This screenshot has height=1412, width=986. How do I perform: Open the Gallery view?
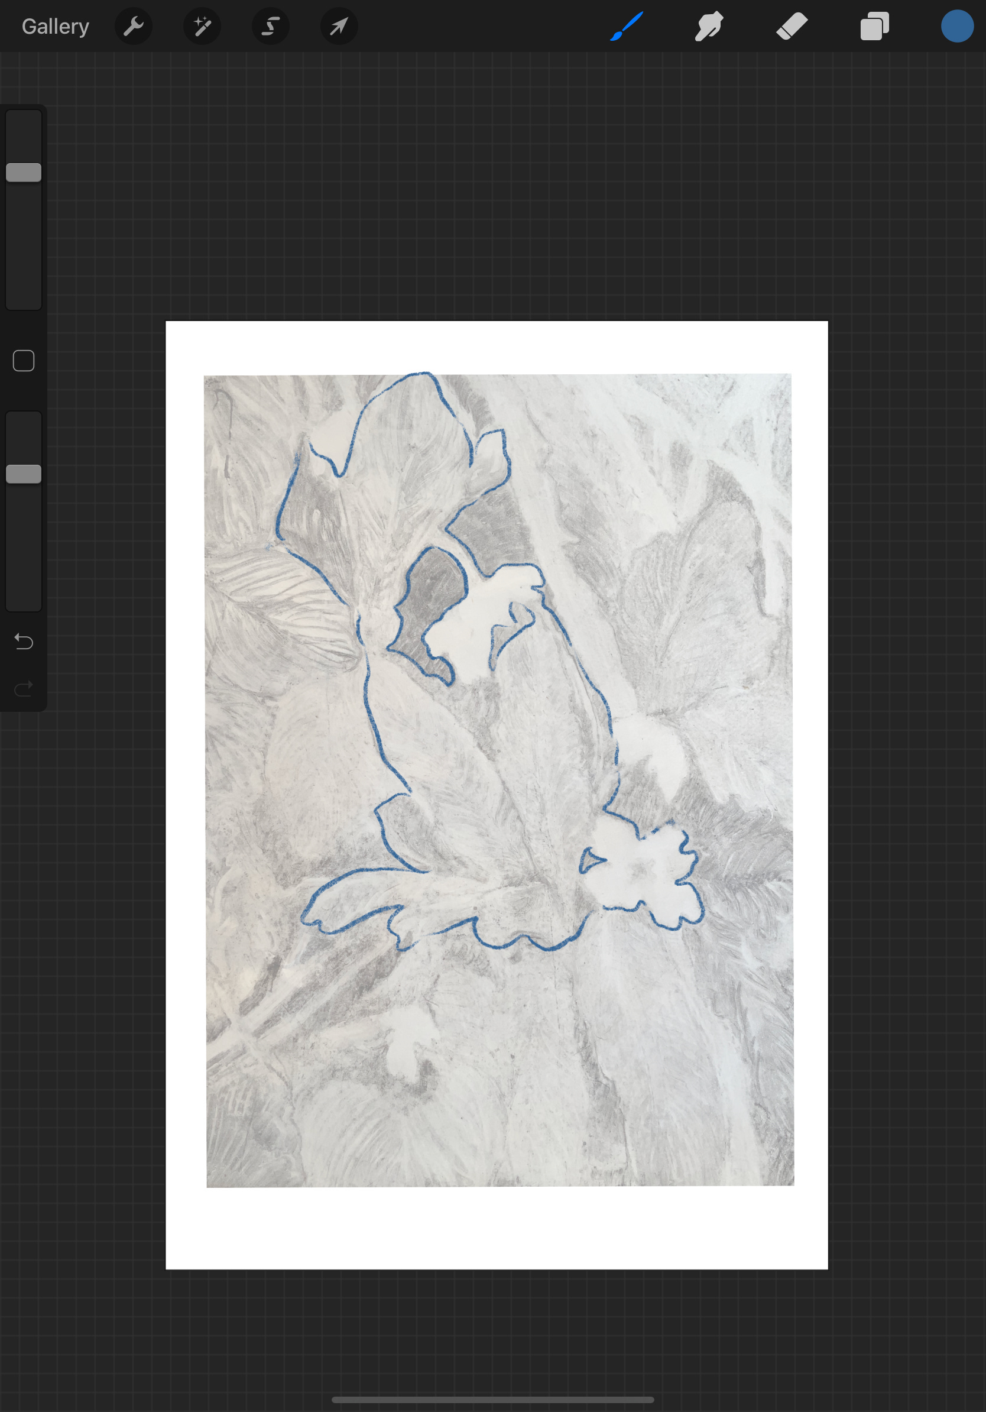[x=56, y=27]
